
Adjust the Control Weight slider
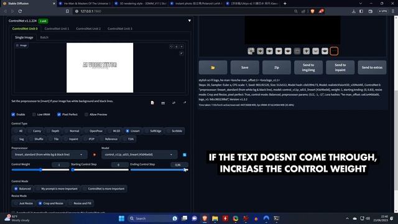pos(40,170)
